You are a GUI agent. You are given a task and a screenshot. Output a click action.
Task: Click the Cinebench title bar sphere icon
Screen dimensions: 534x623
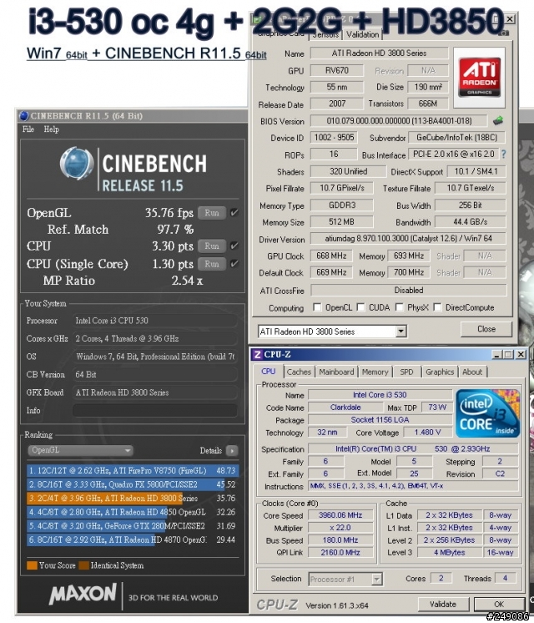(24, 115)
